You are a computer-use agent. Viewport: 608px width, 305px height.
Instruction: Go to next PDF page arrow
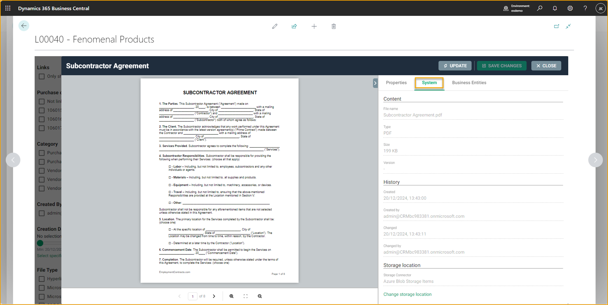[x=214, y=296]
